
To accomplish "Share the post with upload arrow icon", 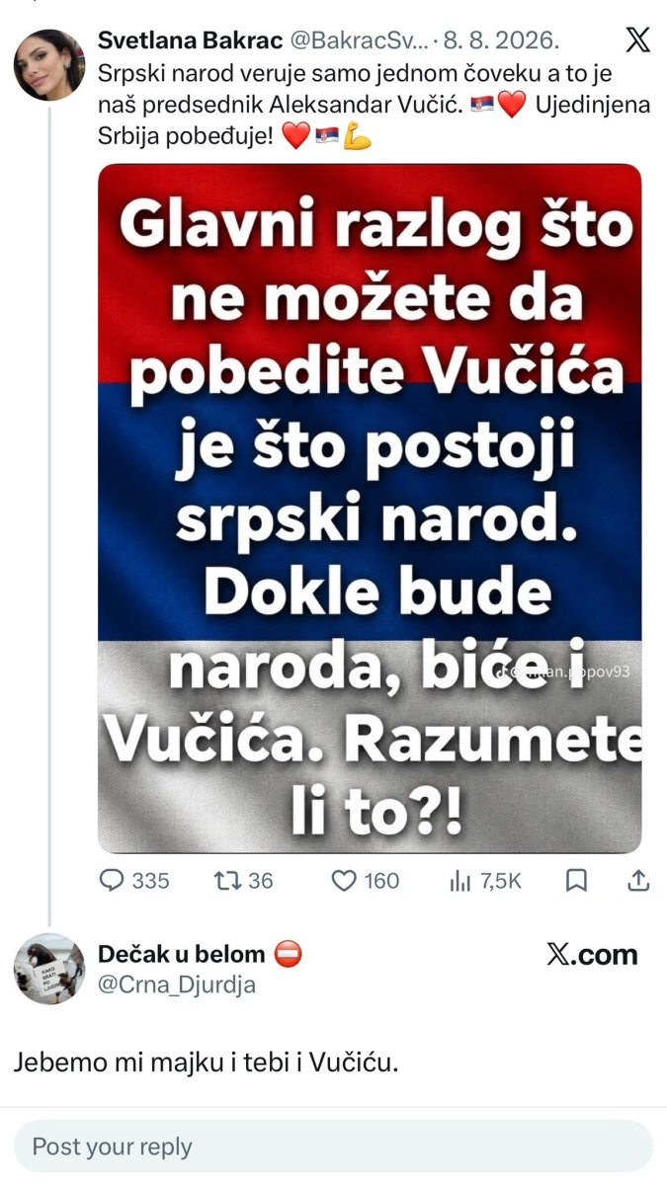I will coord(638,881).
